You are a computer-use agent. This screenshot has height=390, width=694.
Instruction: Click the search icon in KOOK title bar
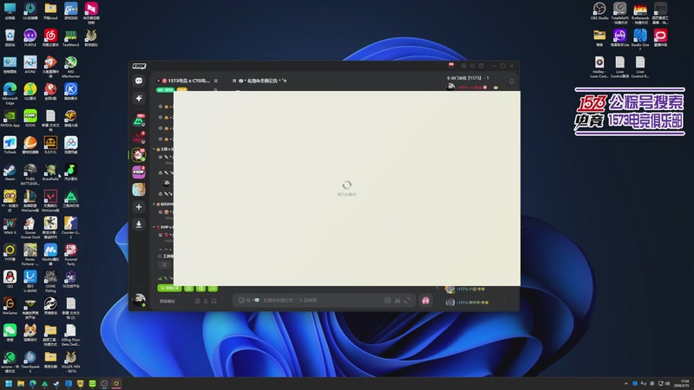point(472,66)
